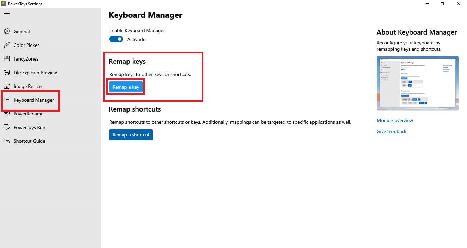467x248 pixels.
Task: Click the Remap a key button
Action: coord(126,87)
